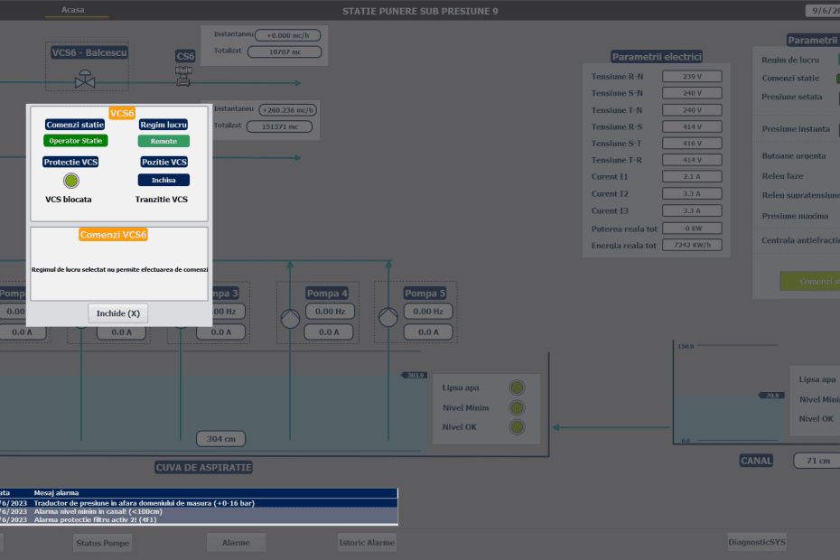
Task: Open the Acasa tab
Action: click(73, 10)
